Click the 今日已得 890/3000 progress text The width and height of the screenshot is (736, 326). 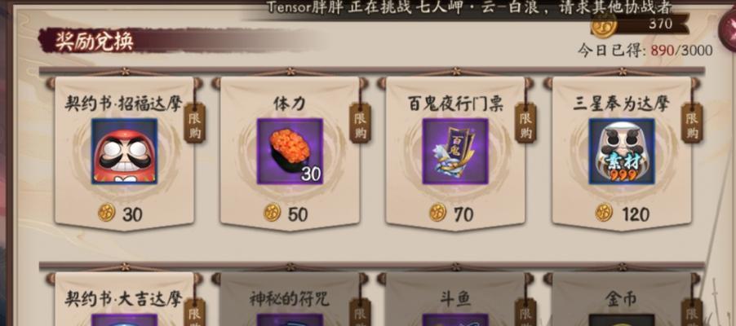(645, 51)
